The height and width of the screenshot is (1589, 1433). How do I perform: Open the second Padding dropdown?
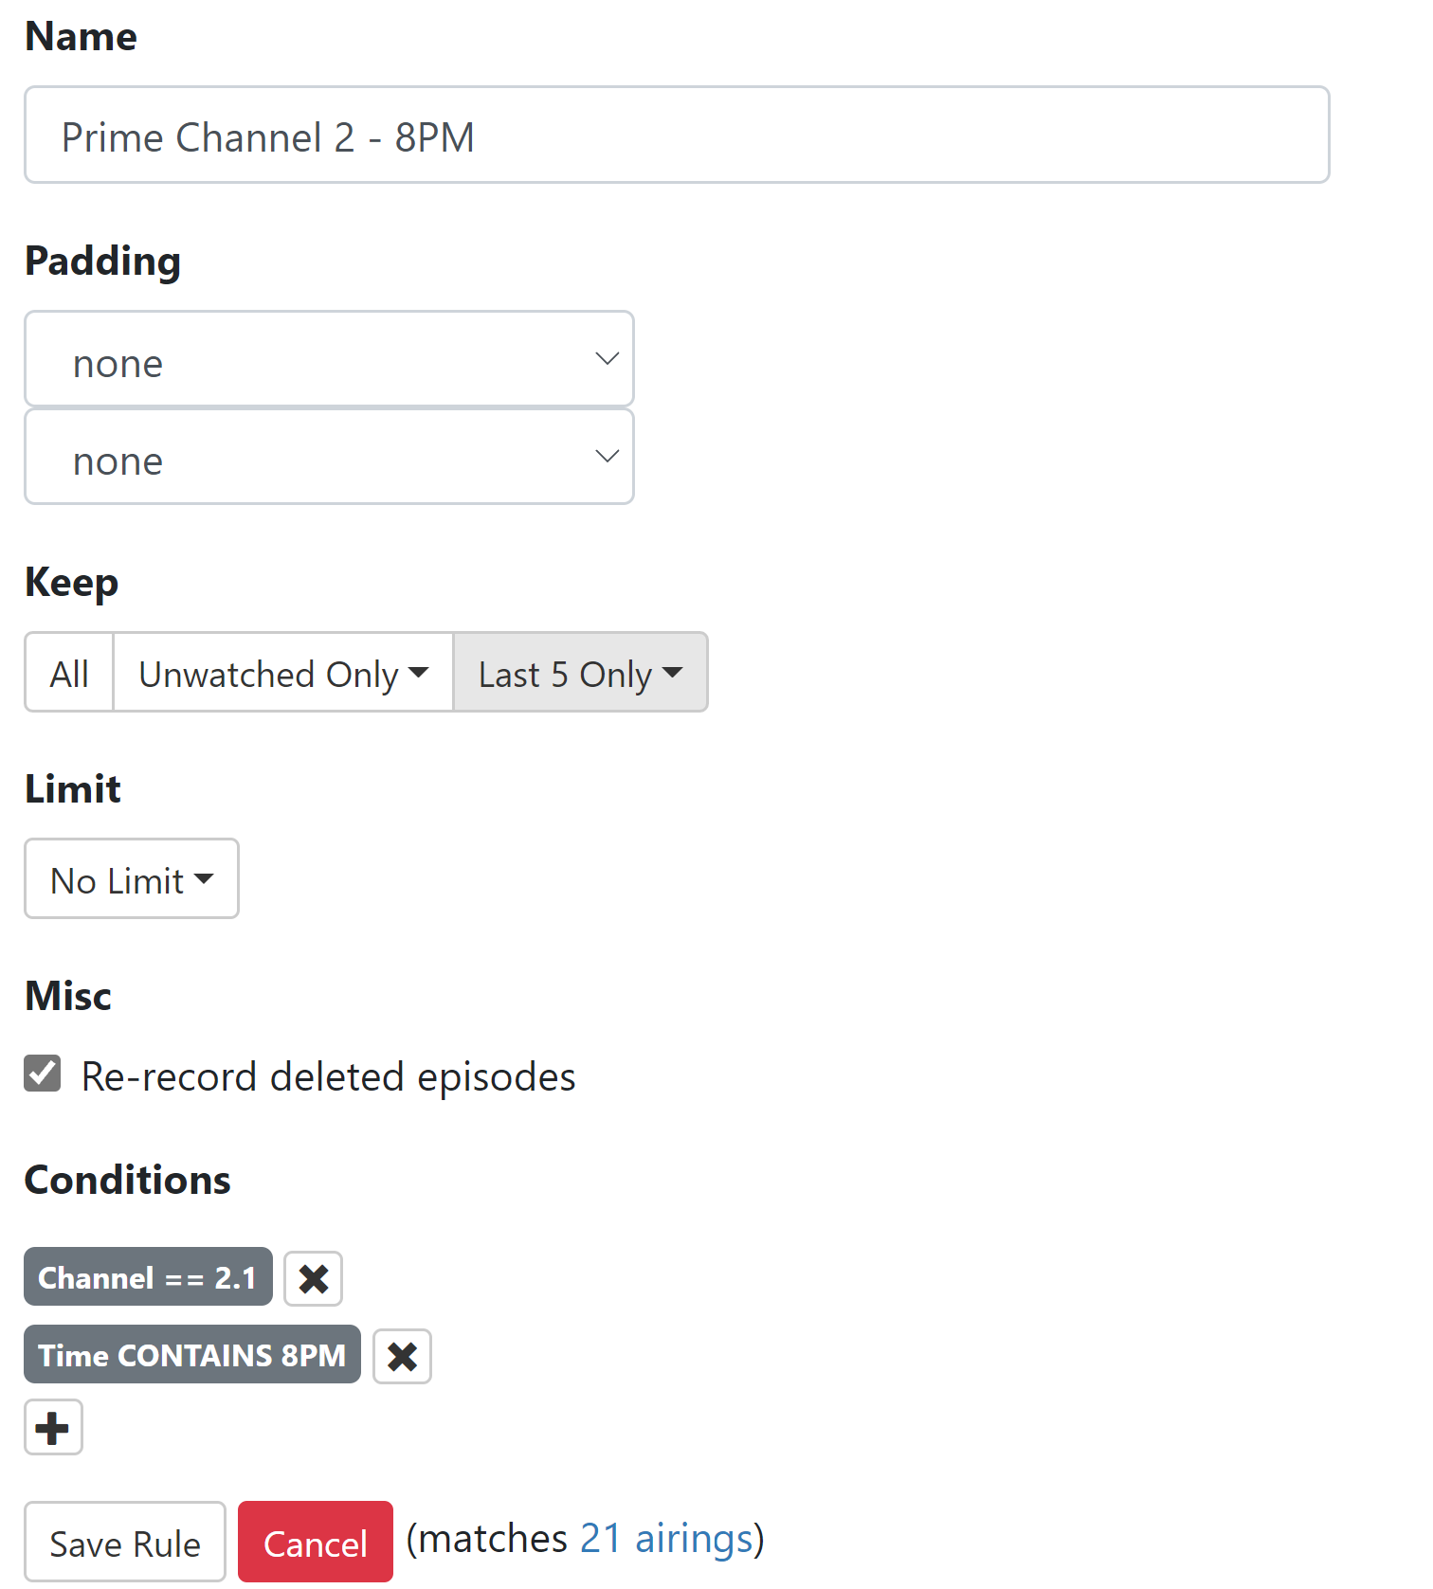click(329, 458)
